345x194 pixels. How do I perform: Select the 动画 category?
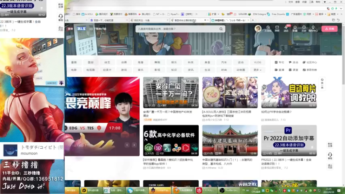tap(124, 63)
